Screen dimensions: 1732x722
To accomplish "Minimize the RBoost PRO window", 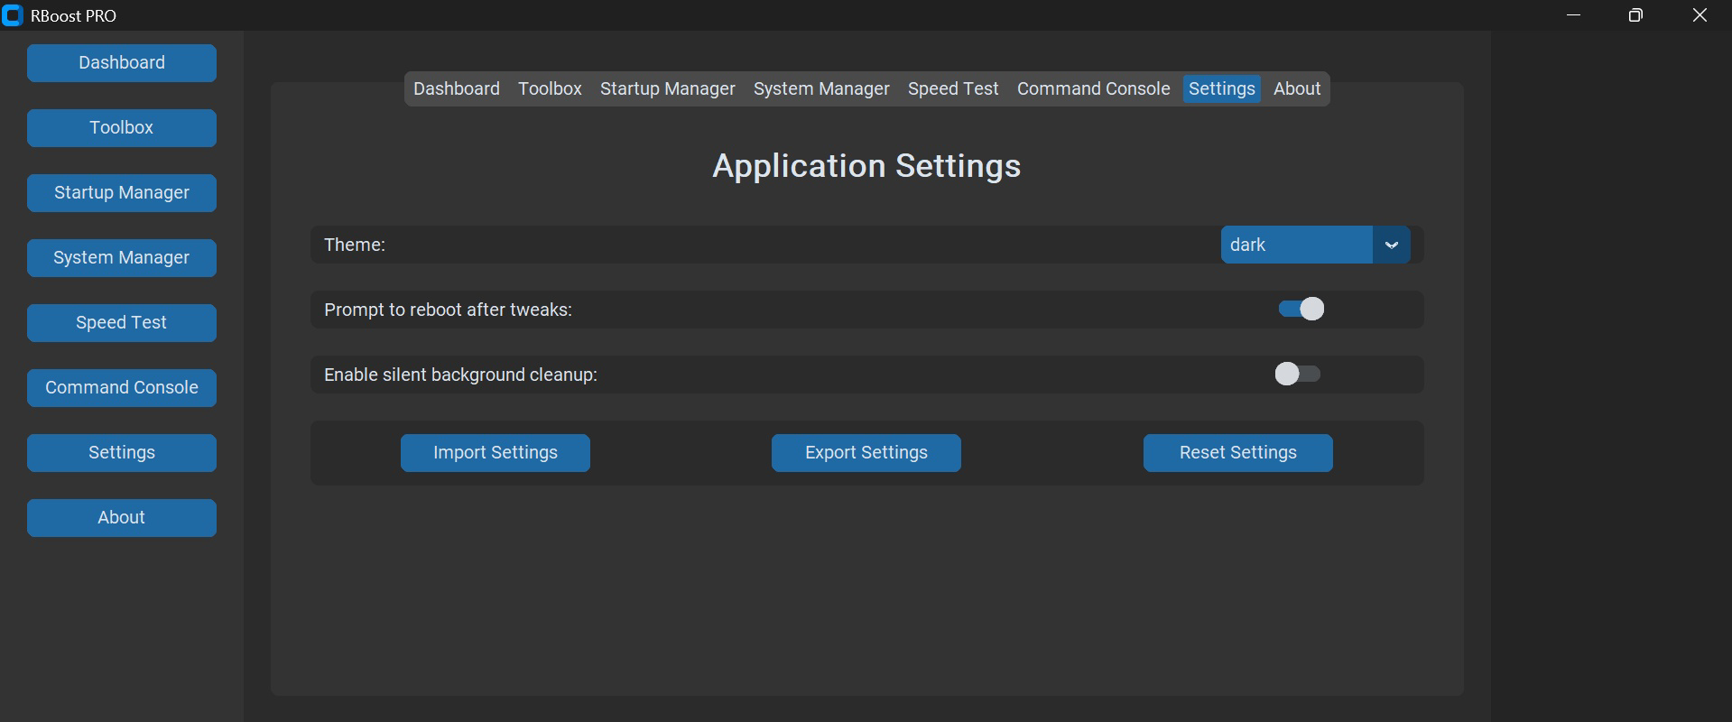I will pyautogui.click(x=1574, y=15).
